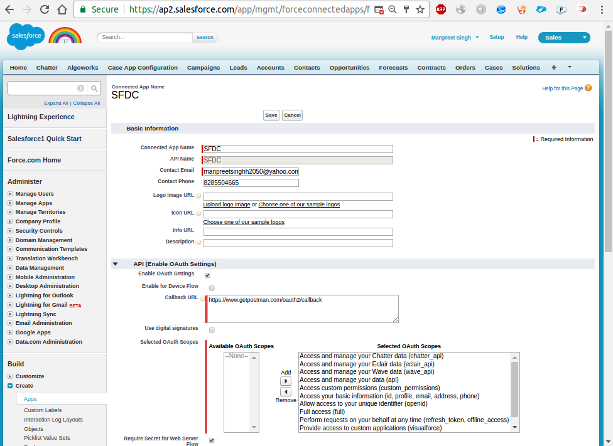Open the Opportunities tab

[x=349, y=68]
